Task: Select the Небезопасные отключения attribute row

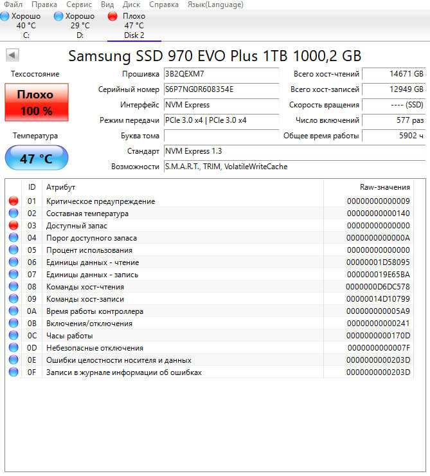Action: coord(210,347)
